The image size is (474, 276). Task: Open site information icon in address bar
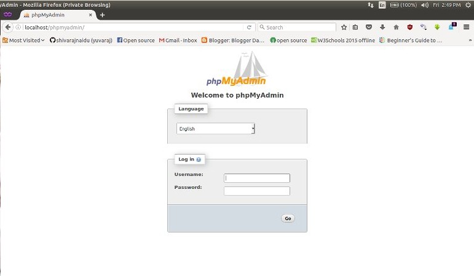click(x=18, y=27)
